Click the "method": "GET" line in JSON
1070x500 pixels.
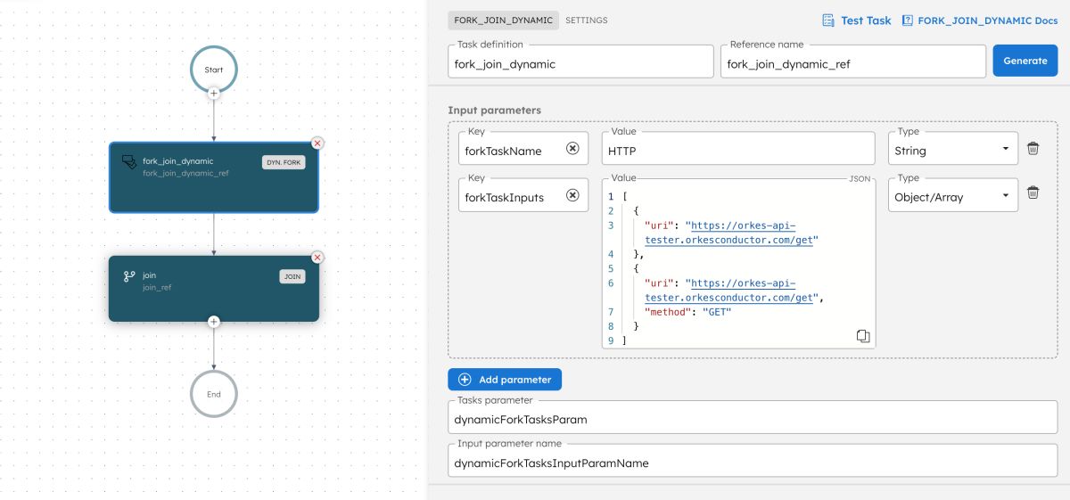click(x=687, y=312)
